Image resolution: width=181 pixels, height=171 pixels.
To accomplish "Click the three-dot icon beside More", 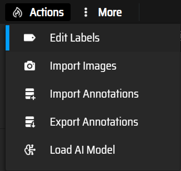I will pos(86,12).
